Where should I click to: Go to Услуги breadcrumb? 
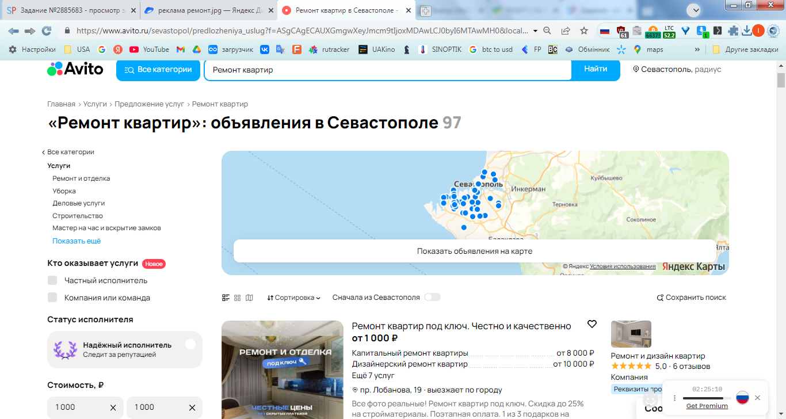click(x=95, y=104)
